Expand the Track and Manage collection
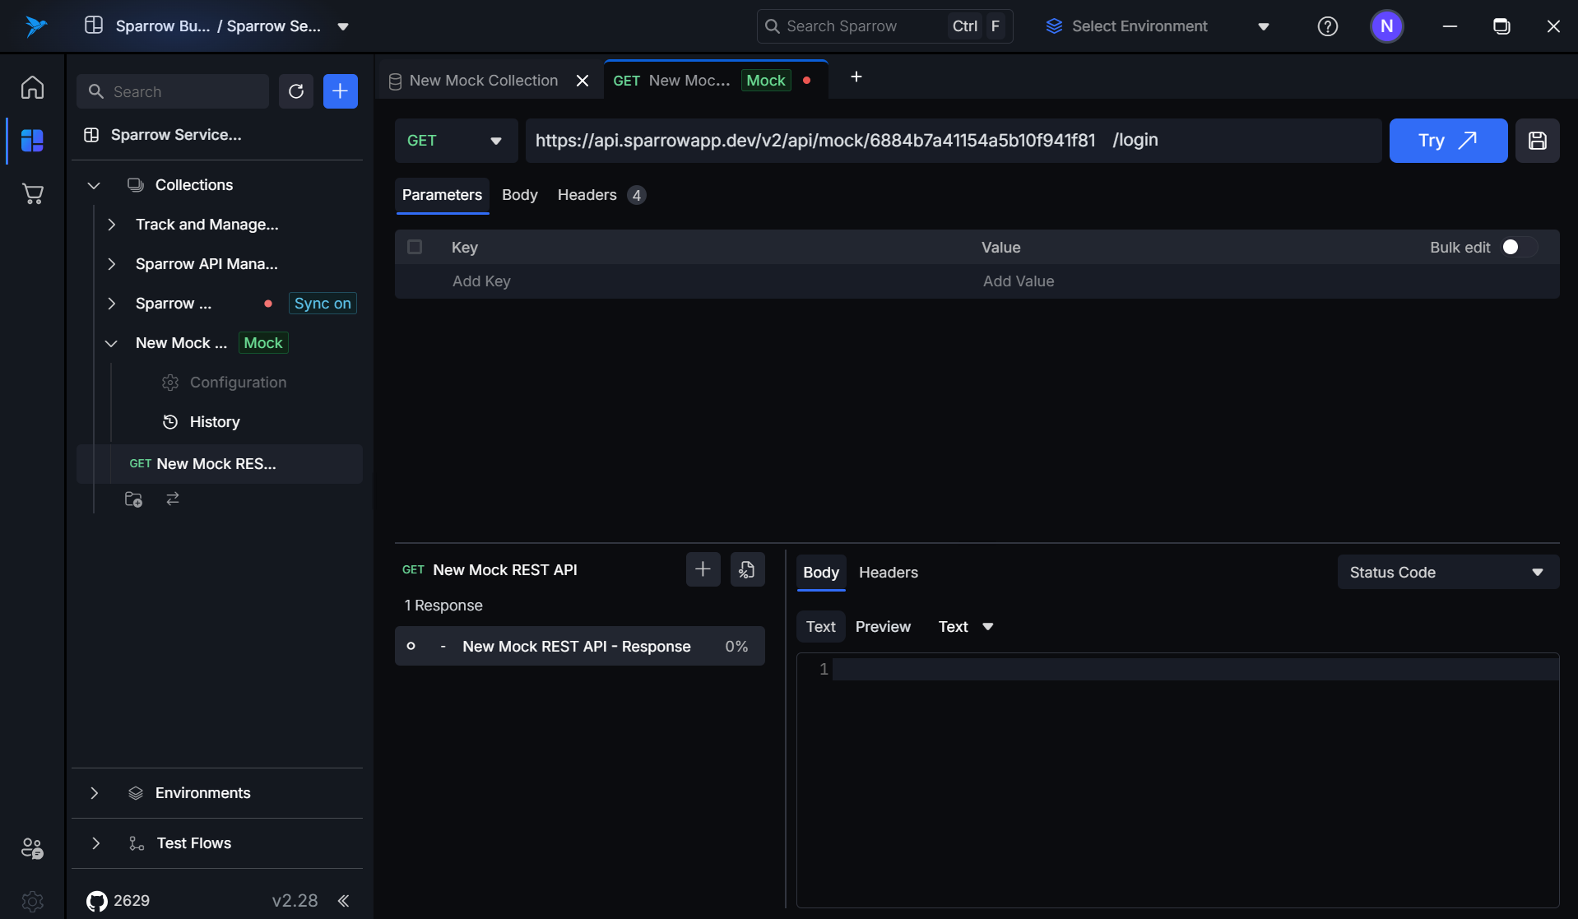The image size is (1578, 919). (112, 225)
